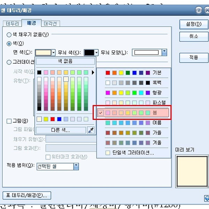The image size is (209, 209).
Task: Select the 그러데이션 radio button
Action: point(9,62)
